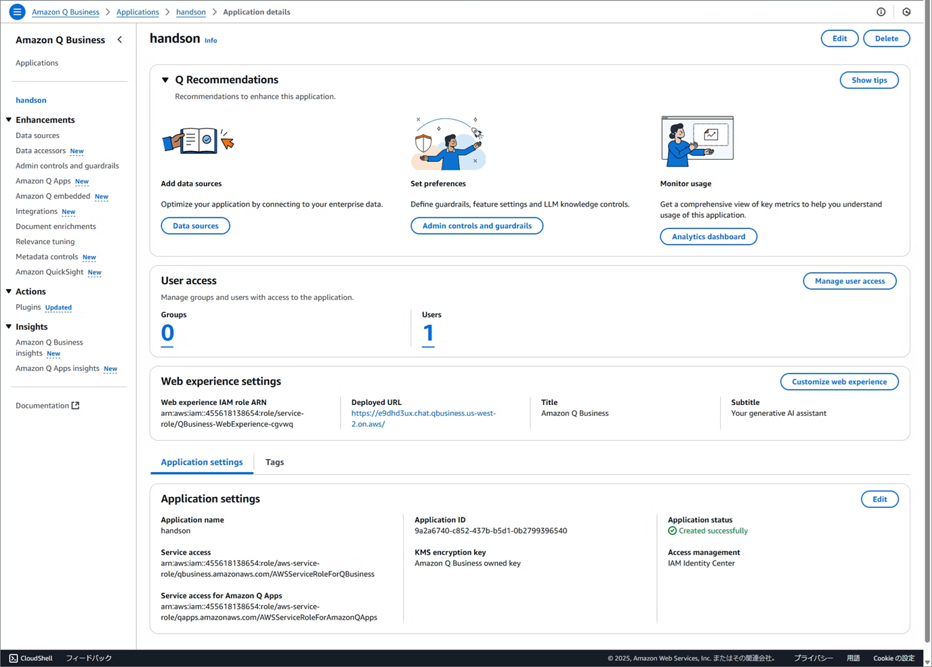Open Amazon Q embedded sidebar item
Viewport: 932px width, 667px height.
tap(53, 196)
